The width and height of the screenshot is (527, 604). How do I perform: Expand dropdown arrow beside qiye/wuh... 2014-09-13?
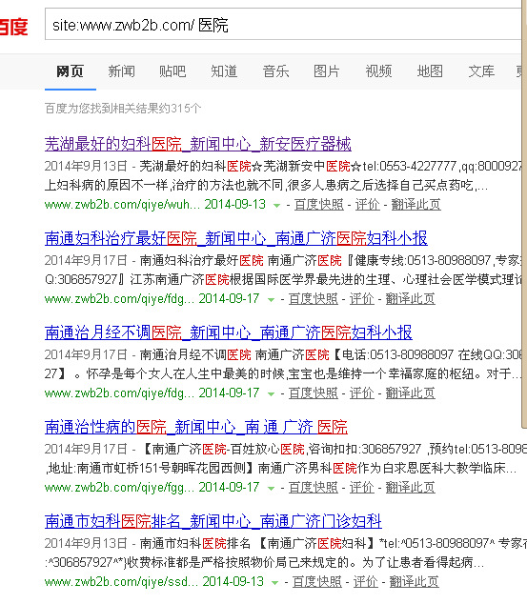pyautogui.click(x=276, y=206)
